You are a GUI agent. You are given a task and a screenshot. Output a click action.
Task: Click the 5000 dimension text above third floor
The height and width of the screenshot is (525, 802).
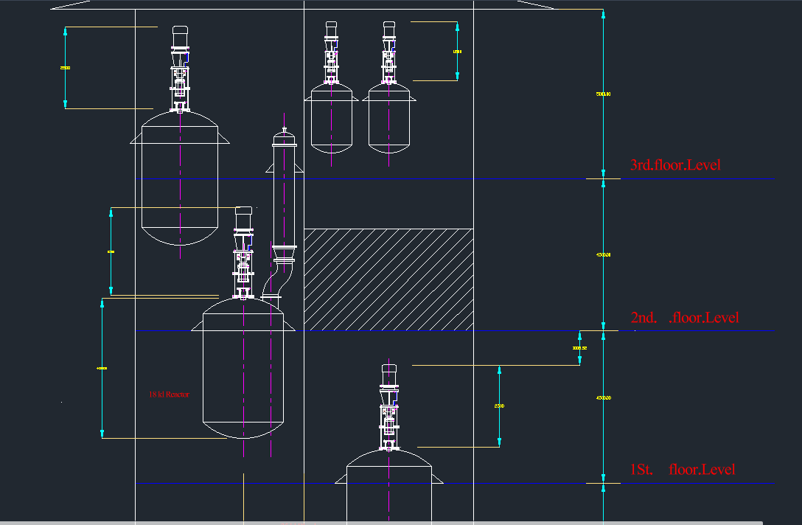(x=603, y=94)
